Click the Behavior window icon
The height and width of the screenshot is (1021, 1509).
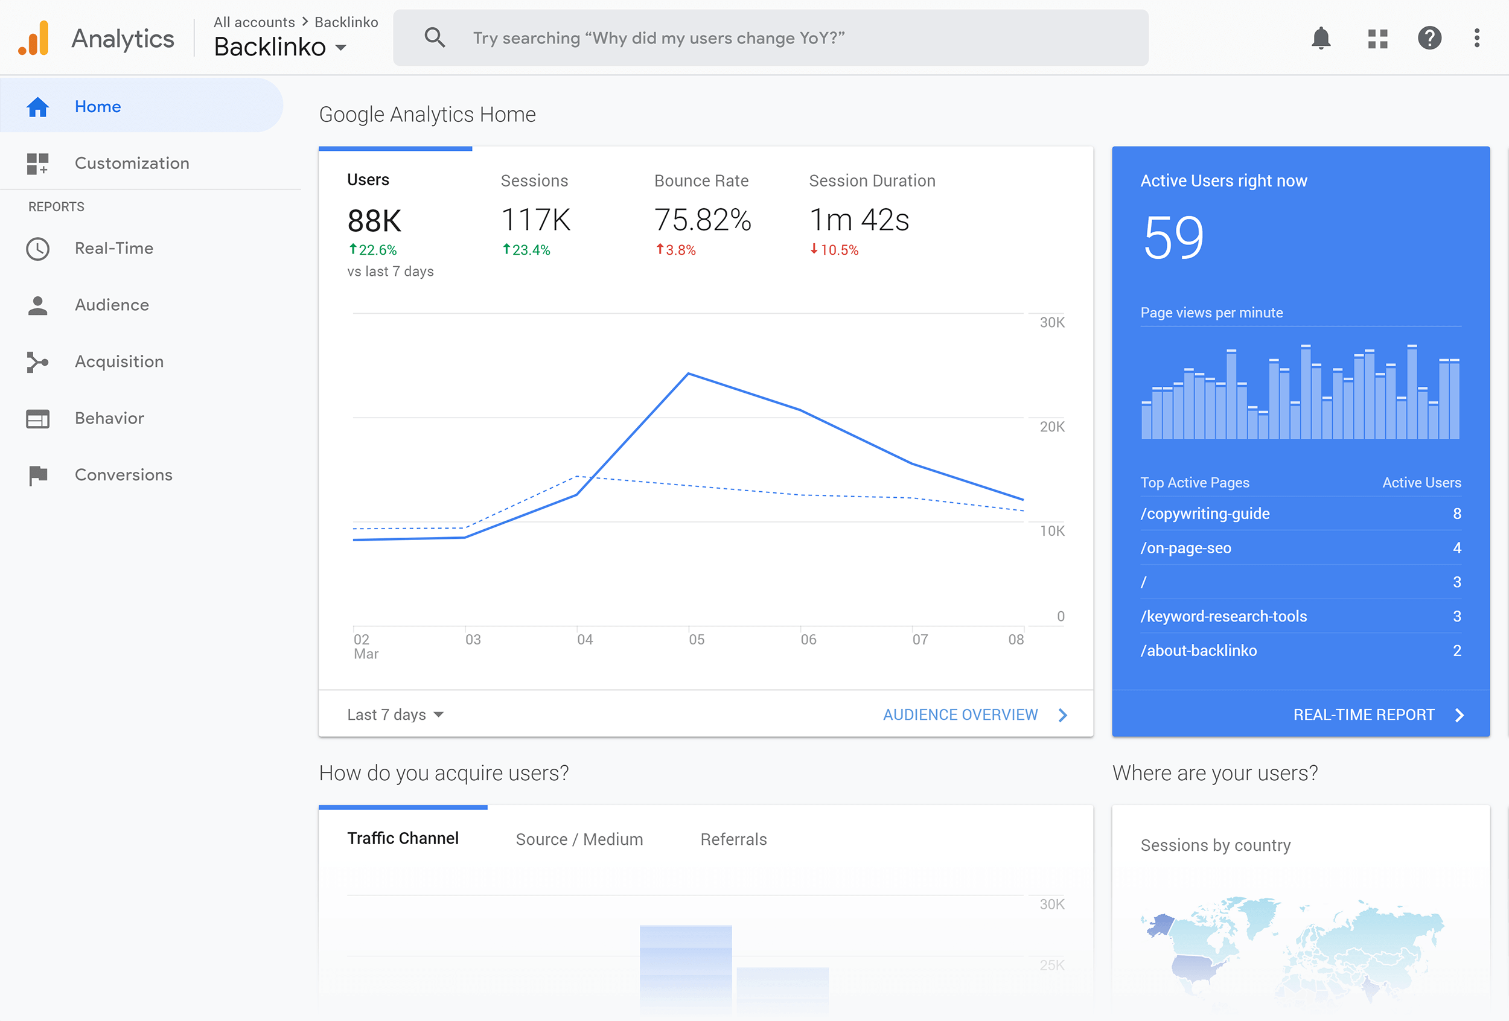(37, 419)
